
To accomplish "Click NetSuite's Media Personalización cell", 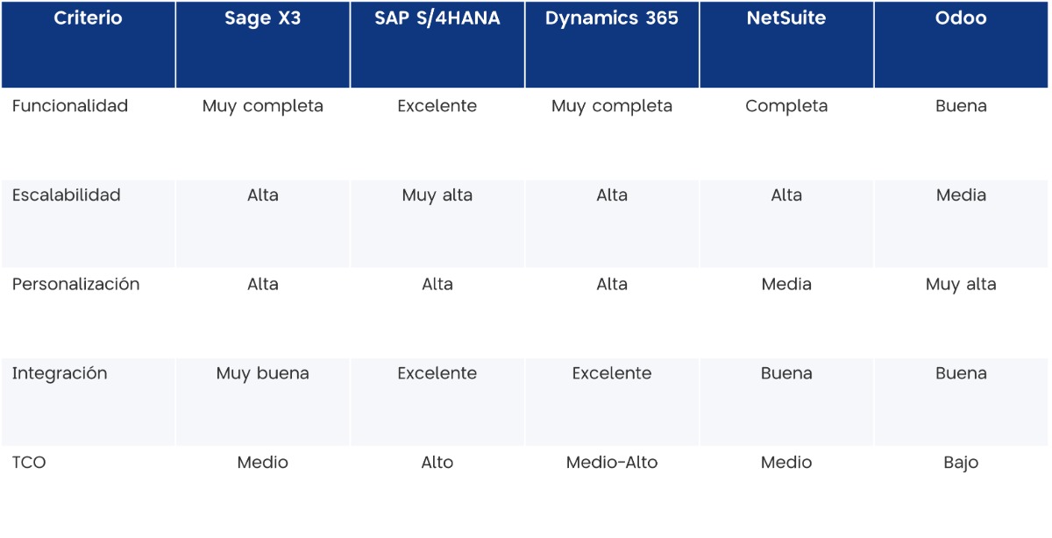I will coord(786,285).
